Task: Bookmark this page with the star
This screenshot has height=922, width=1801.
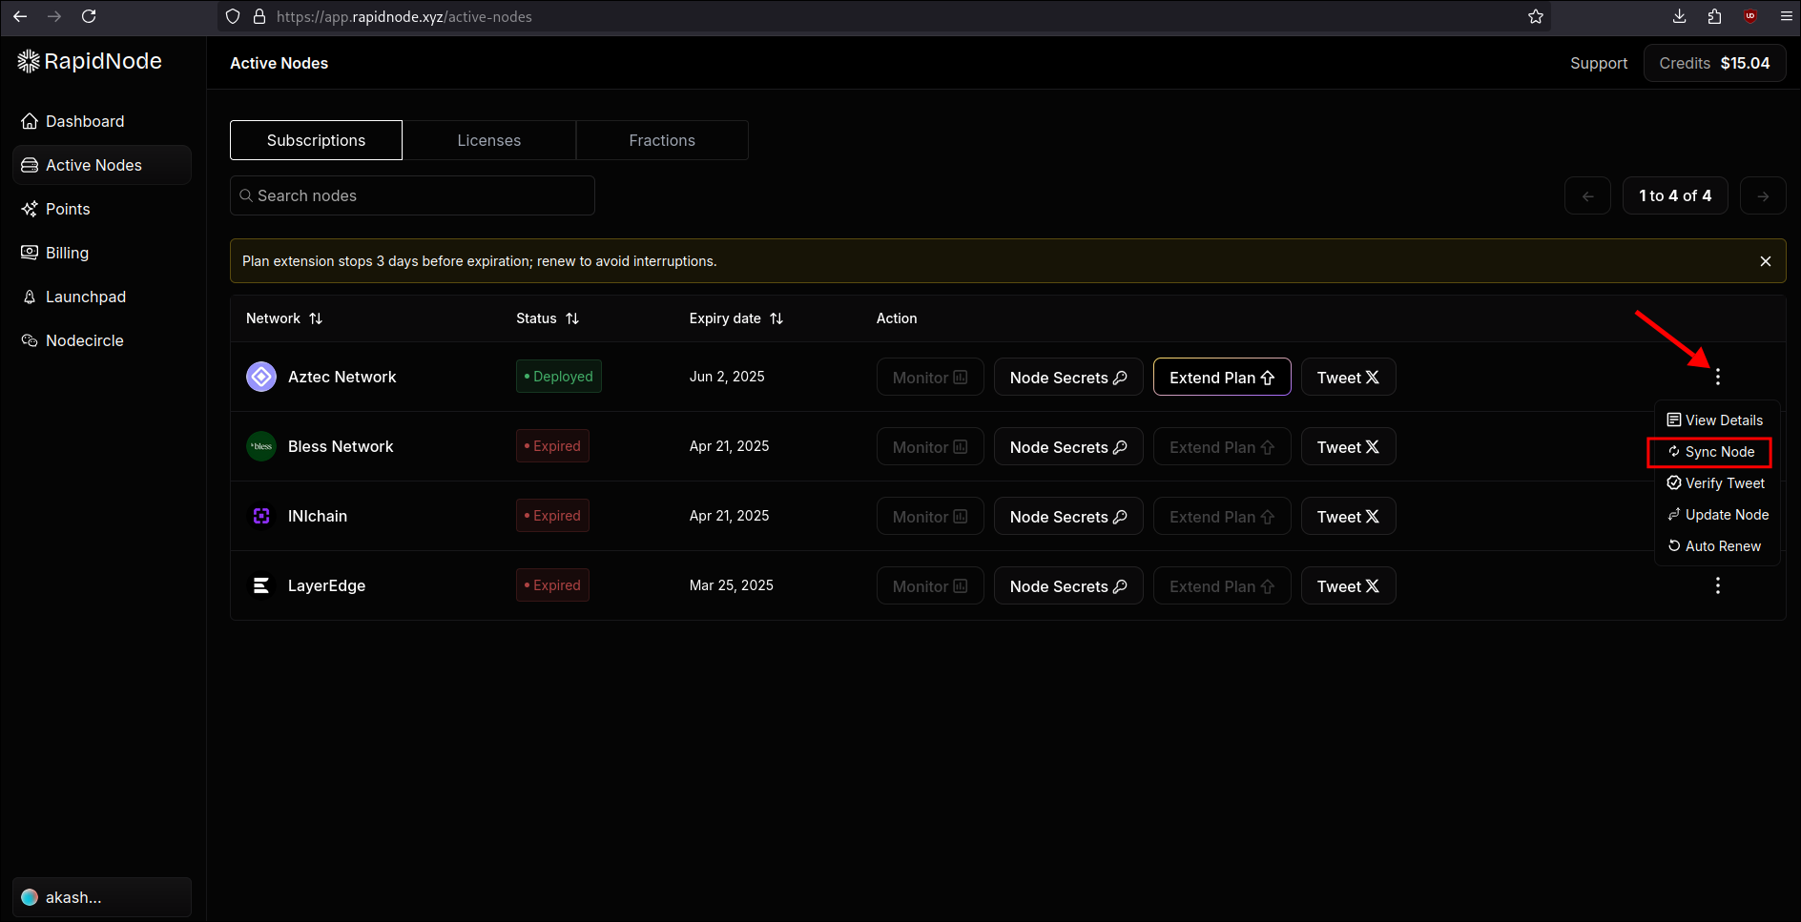Action: [x=1536, y=16]
